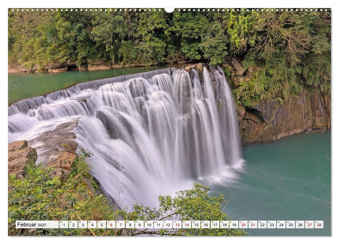Viewport: 339px width, 244px height.
Task: Select day 19 in the calendar strip
Action: 234,224
